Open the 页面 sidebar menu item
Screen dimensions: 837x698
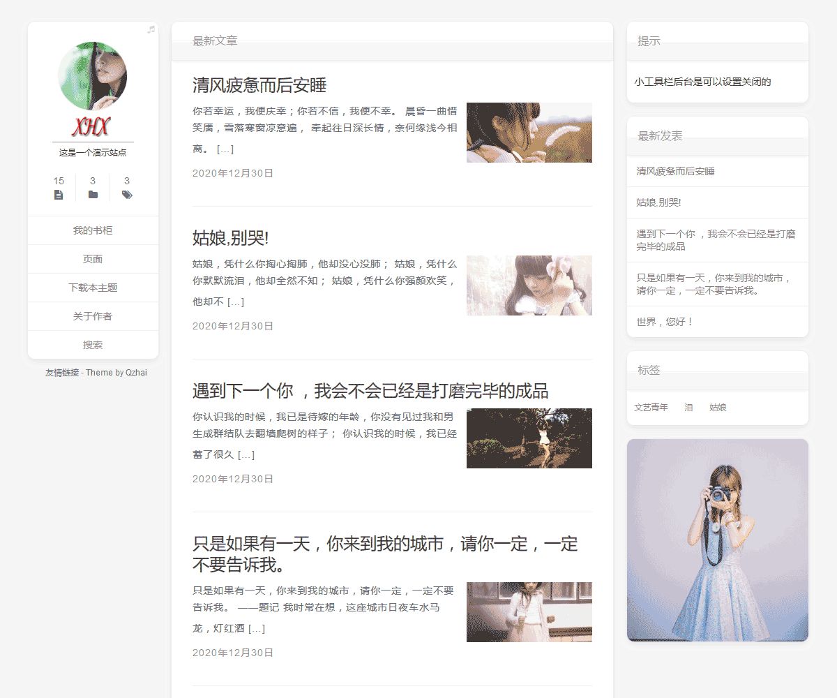[x=93, y=259]
